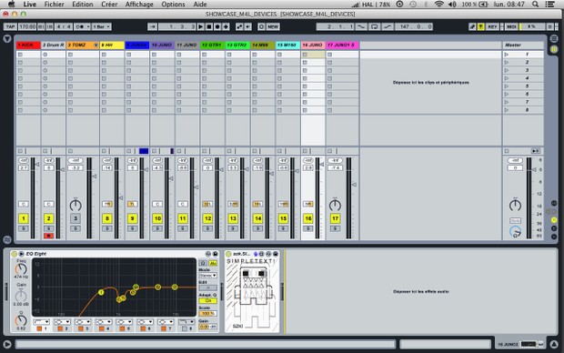The height and width of the screenshot is (353, 564).
Task: Click the Spotlight search icon in menu bar
Action: (x=536, y=5)
